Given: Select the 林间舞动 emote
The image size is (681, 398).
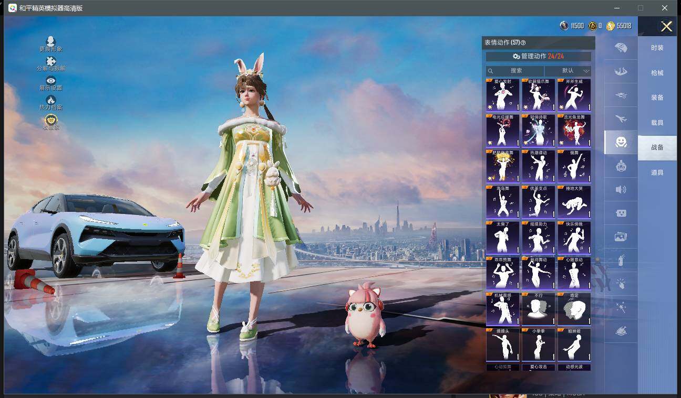Looking at the screenshot, I should coord(539,273).
